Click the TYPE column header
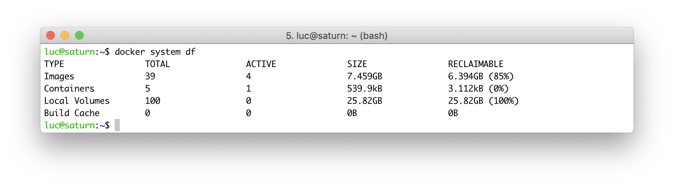 click(54, 64)
